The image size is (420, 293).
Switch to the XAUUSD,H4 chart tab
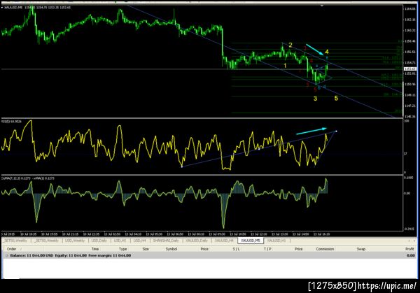pos(224,241)
